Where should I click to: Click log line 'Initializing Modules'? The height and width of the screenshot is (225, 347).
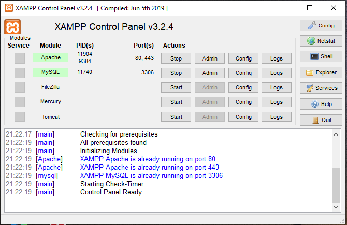pos(108,151)
